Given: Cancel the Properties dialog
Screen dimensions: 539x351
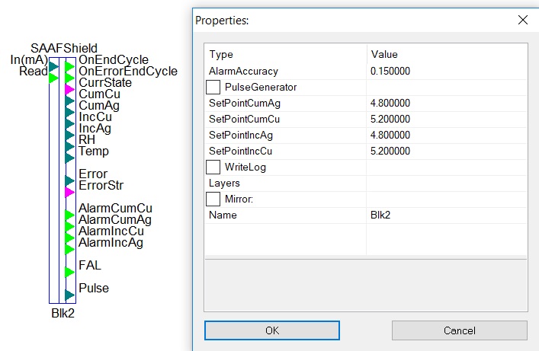Looking at the screenshot, I should tap(459, 330).
